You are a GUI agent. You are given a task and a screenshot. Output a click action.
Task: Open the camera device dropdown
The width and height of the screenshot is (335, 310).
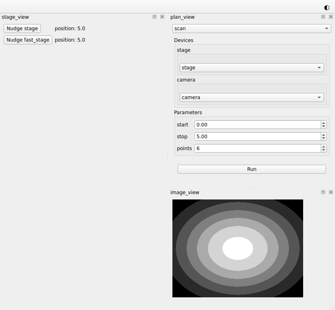(252, 97)
